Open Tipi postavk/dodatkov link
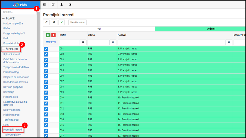This screenshot has height=138, width=246. click(x=16, y=67)
